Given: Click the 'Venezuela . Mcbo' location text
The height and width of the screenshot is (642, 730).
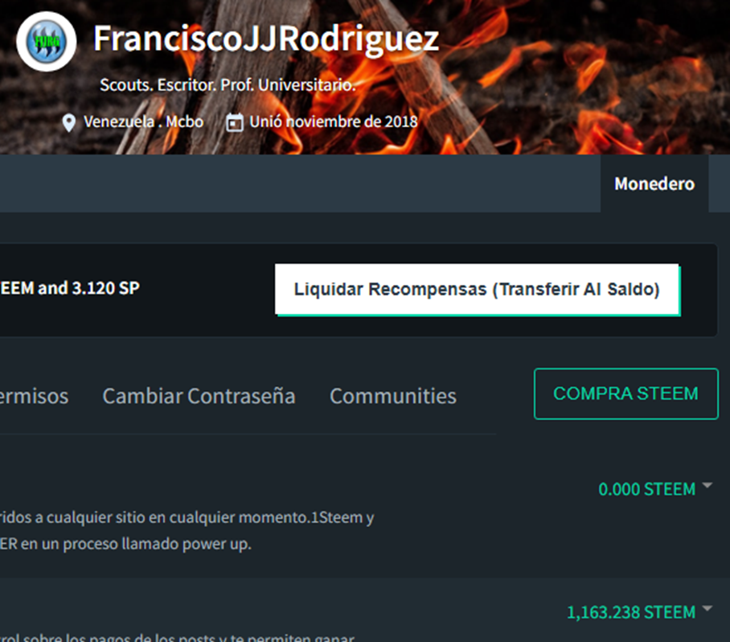Looking at the screenshot, I should click(143, 121).
